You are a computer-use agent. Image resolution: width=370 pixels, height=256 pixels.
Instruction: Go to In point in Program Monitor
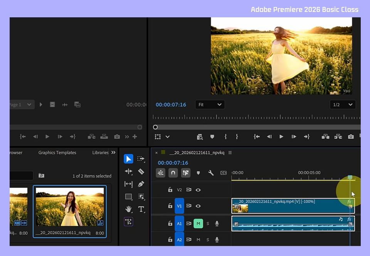[x=257, y=137]
